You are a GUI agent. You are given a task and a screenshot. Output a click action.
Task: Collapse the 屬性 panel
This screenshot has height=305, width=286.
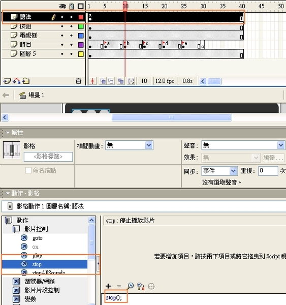[x=8, y=133]
